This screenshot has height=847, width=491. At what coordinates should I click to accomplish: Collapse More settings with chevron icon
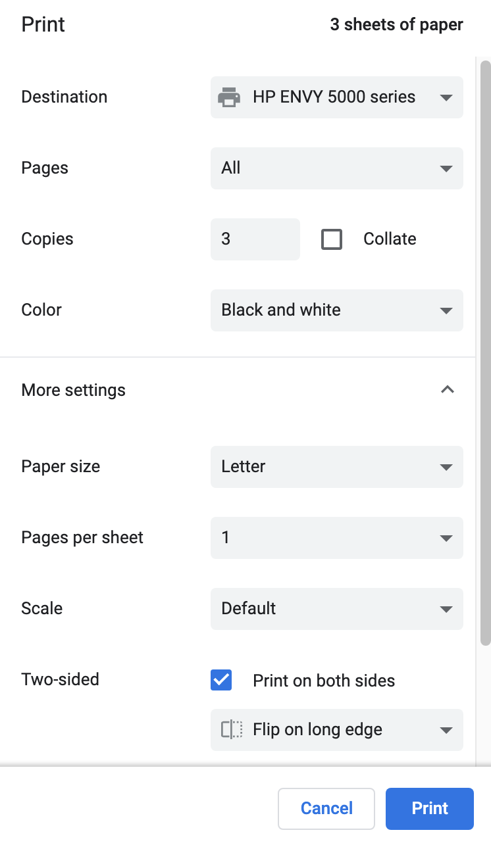point(448,390)
